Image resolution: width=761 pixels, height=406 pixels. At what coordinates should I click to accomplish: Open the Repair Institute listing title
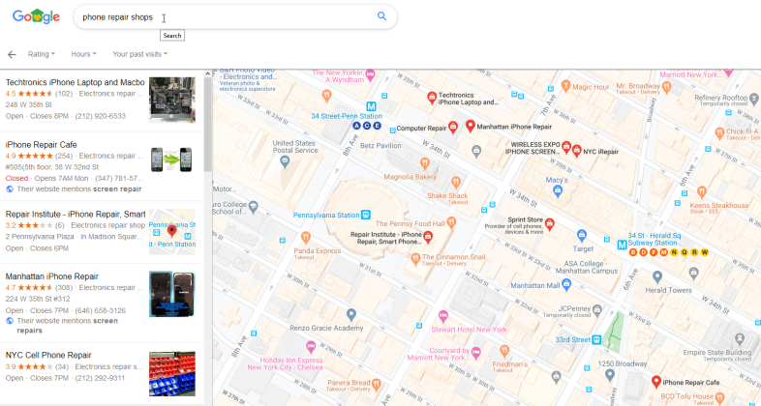click(x=76, y=215)
